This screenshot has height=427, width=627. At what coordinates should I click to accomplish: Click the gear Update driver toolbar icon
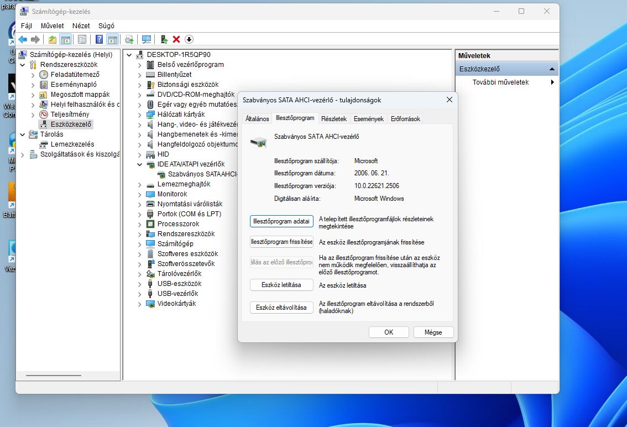tap(129, 39)
